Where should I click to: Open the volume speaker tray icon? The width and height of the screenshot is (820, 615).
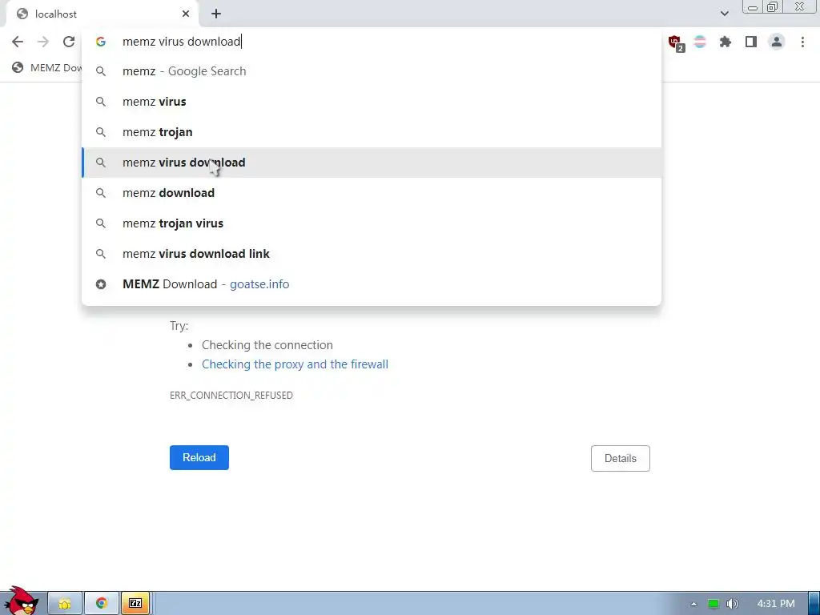(x=733, y=604)
